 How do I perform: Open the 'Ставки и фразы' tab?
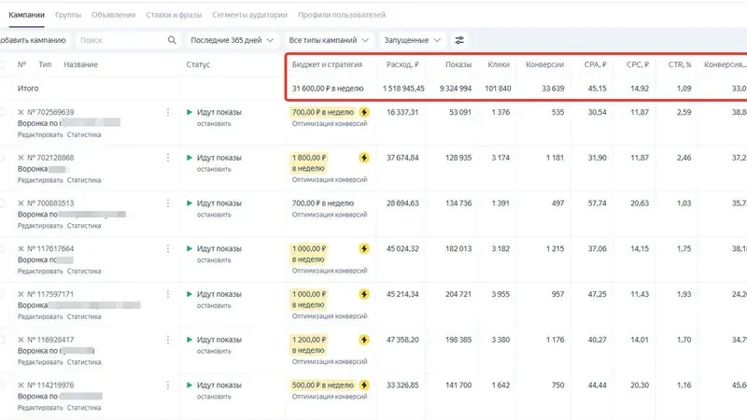[x=176, y=15]
